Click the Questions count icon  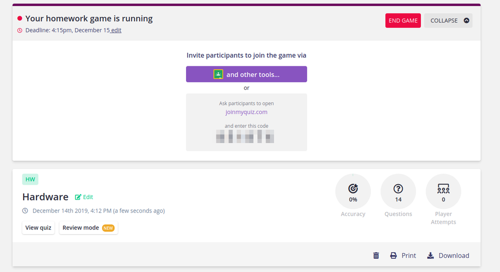click(398, 189)
